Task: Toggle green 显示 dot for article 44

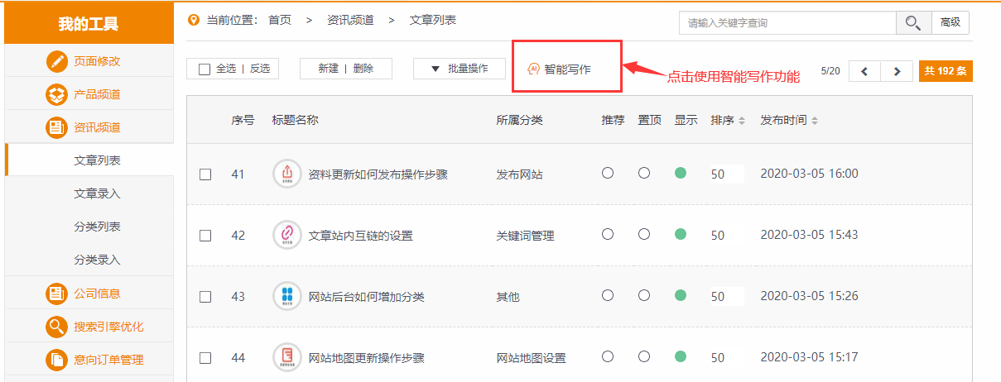Action: tap(681, 356)
